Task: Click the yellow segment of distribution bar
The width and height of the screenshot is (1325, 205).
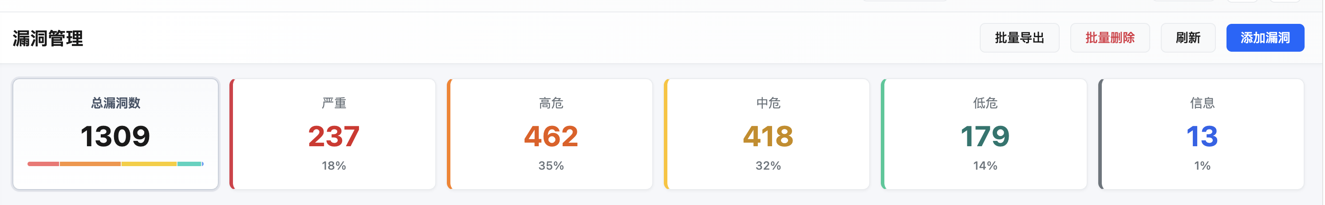Action: point(149,164)
